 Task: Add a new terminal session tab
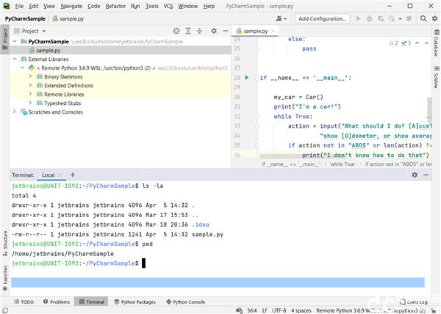[x=73, y=175]
